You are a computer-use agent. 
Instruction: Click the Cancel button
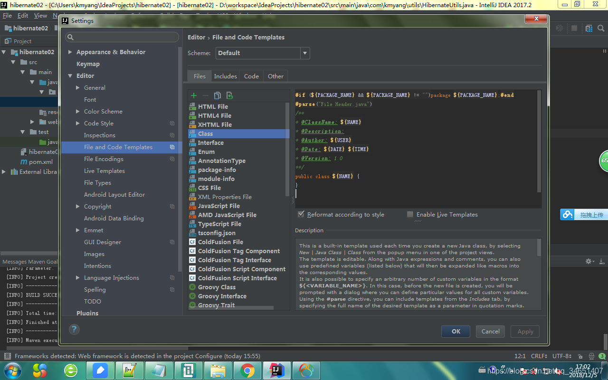click(490, 332)
